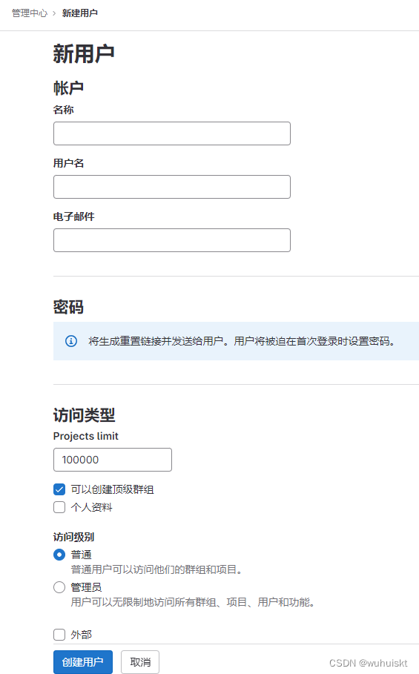Click the 取消 button
The height and width of the screenshot is (674, 419).
[x=140, y=662]
